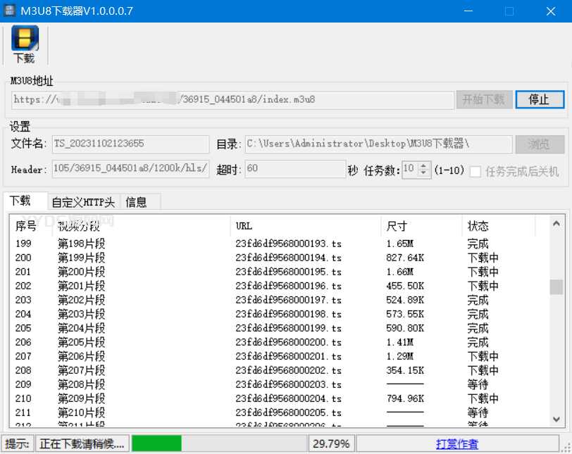Increase 任务数 with the up arrow
572x454 pixels.
click(x=423, y=166)
